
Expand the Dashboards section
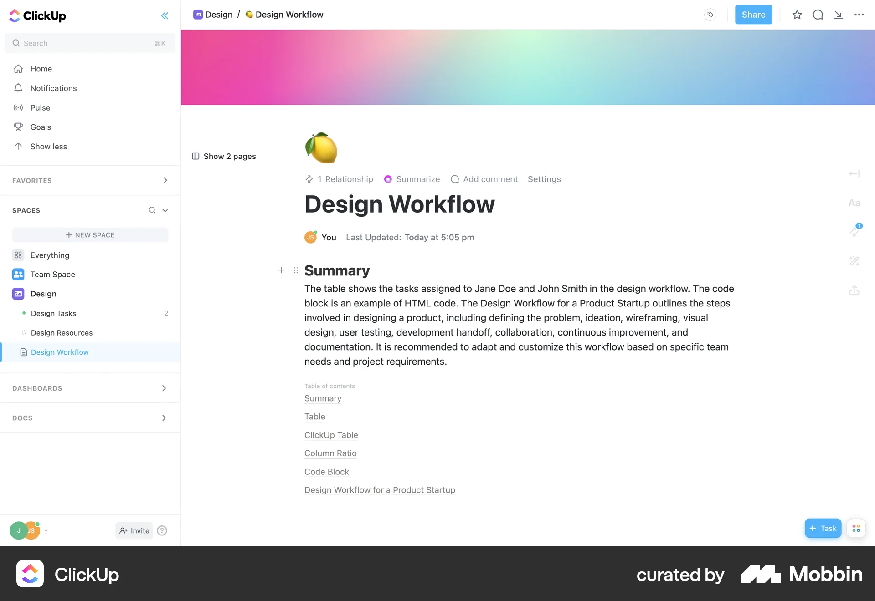[164, 388]
